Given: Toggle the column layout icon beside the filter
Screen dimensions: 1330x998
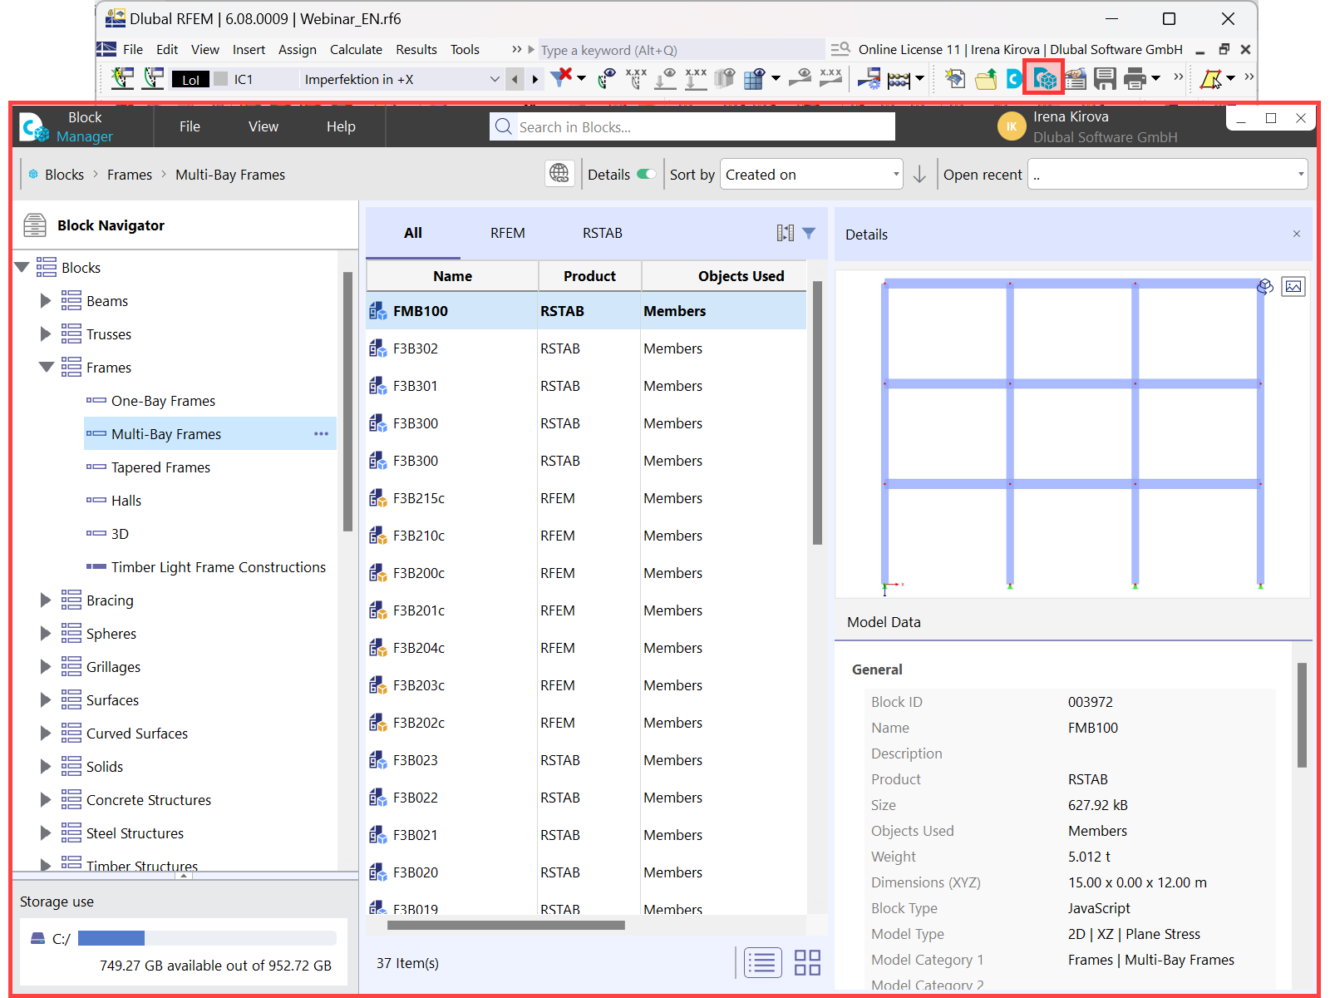Looking at the screenshot, I should [x=785, y=233].
